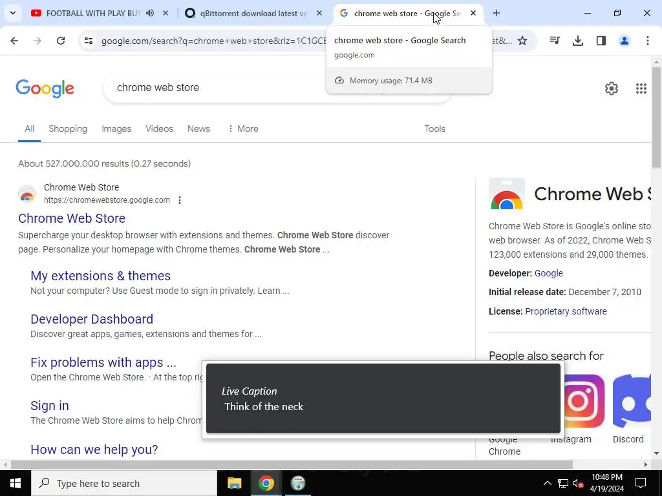Select the Videos search tab
The width and height of the screenshot is (662, 496).
coord(159,129)
